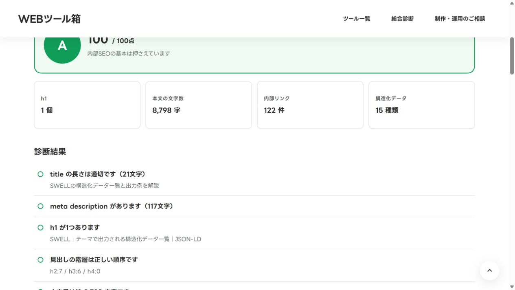
Task: Select the 構造化データ 15 種類 card
Action: pos(422,105)
